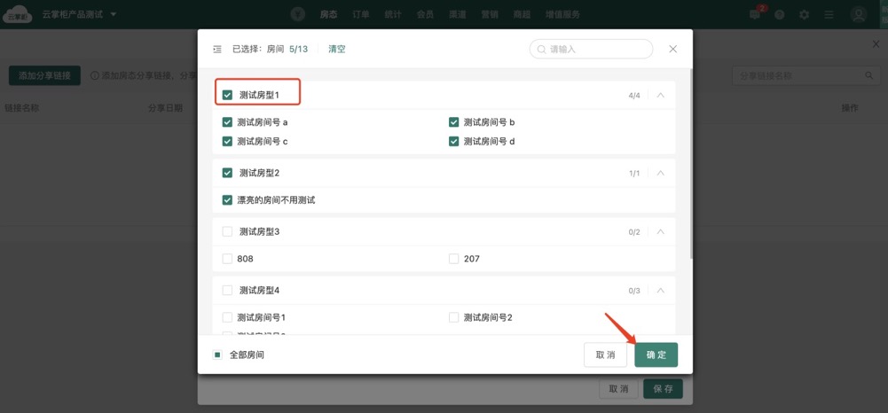Image resolution: width=888 pixels, height=413 pixels.
Task: Uncheck 测试房间号 d
Action: [x=453, y=142]
